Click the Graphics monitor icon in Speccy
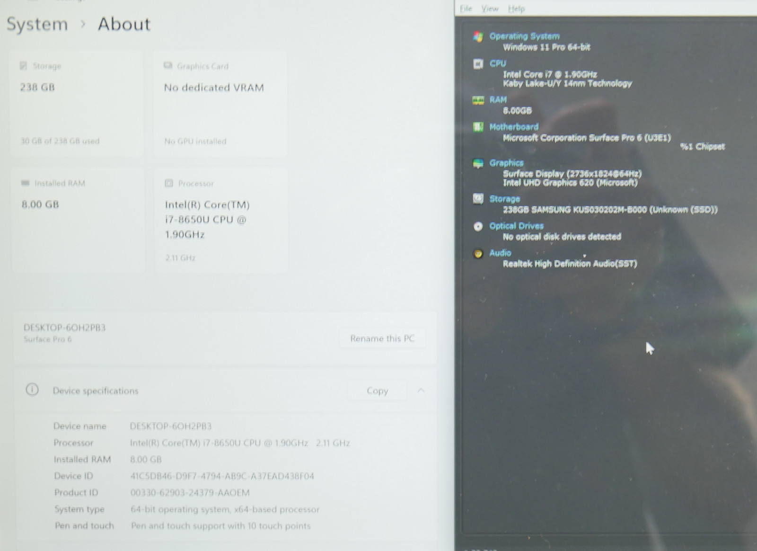757x551 pixels. coord(478,163)
